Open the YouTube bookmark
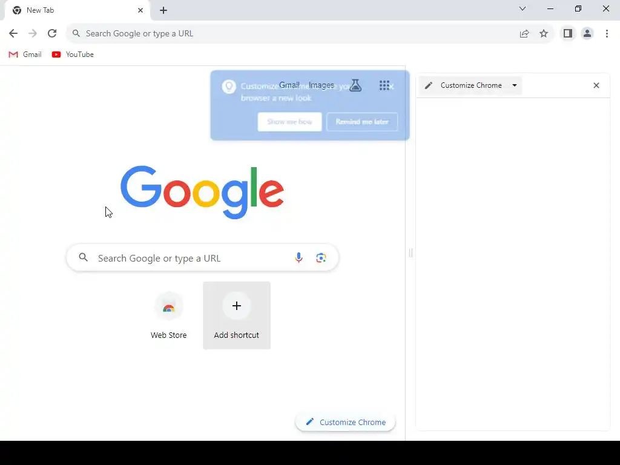Image resolution: width=620 pixels, height=465 pixels. coord(73,54)
